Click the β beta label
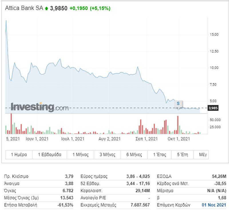The image size is (229, 210). click(158, 198)
